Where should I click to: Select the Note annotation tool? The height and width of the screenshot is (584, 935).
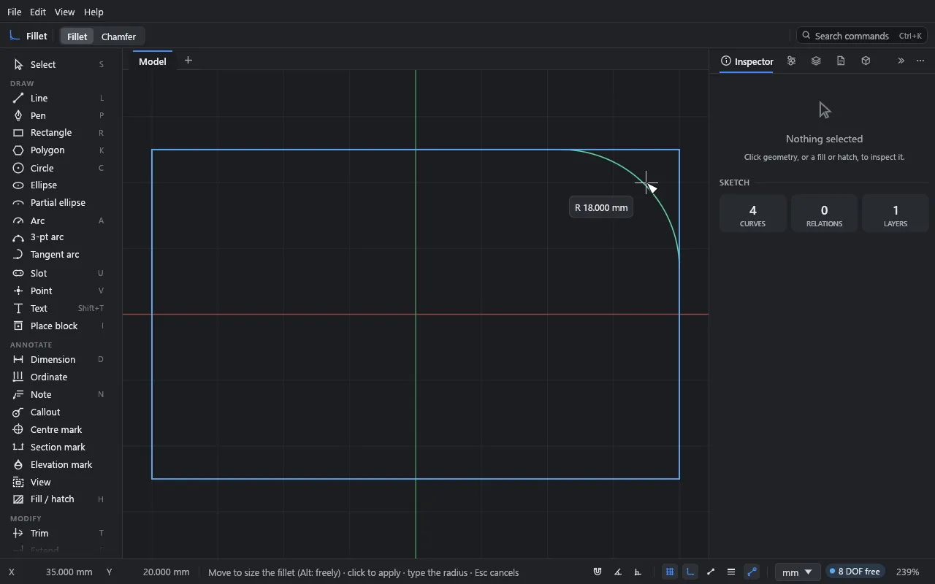click(58, 394)
